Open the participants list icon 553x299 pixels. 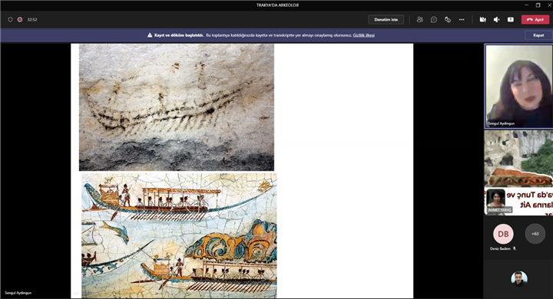[419, 20]
